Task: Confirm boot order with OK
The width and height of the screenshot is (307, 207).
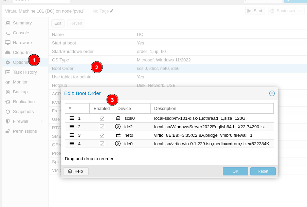Action: (235, 171)
